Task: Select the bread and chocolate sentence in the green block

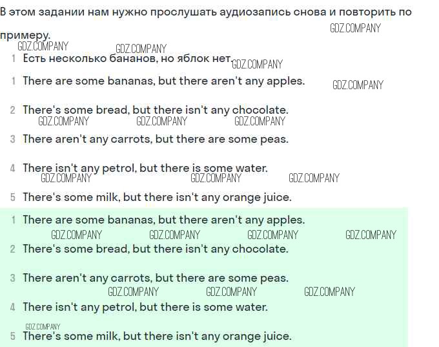Action: 155,249
